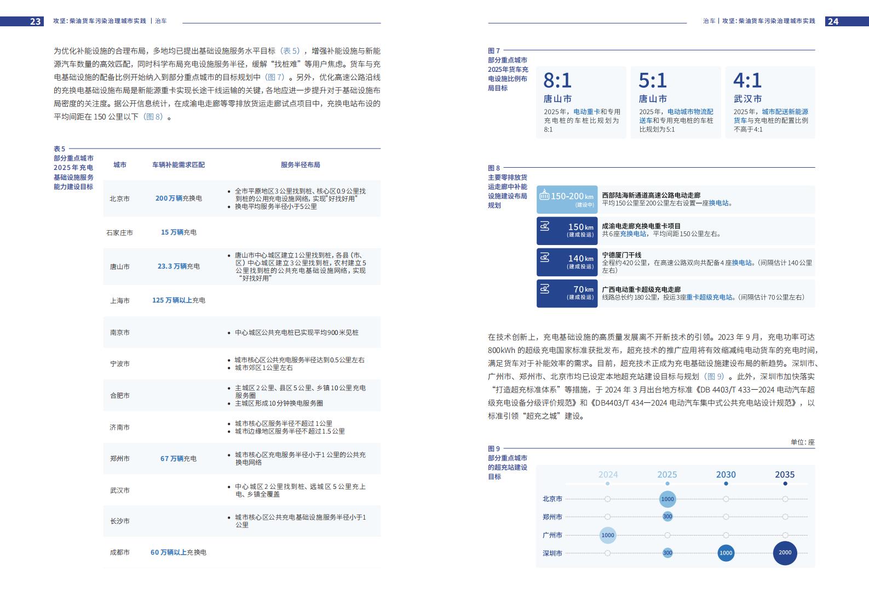Click the Beijing 2025 bubble labeled 1000
Image resolution: width=869 pixels, height=615 pixels.
coord(667,499)
